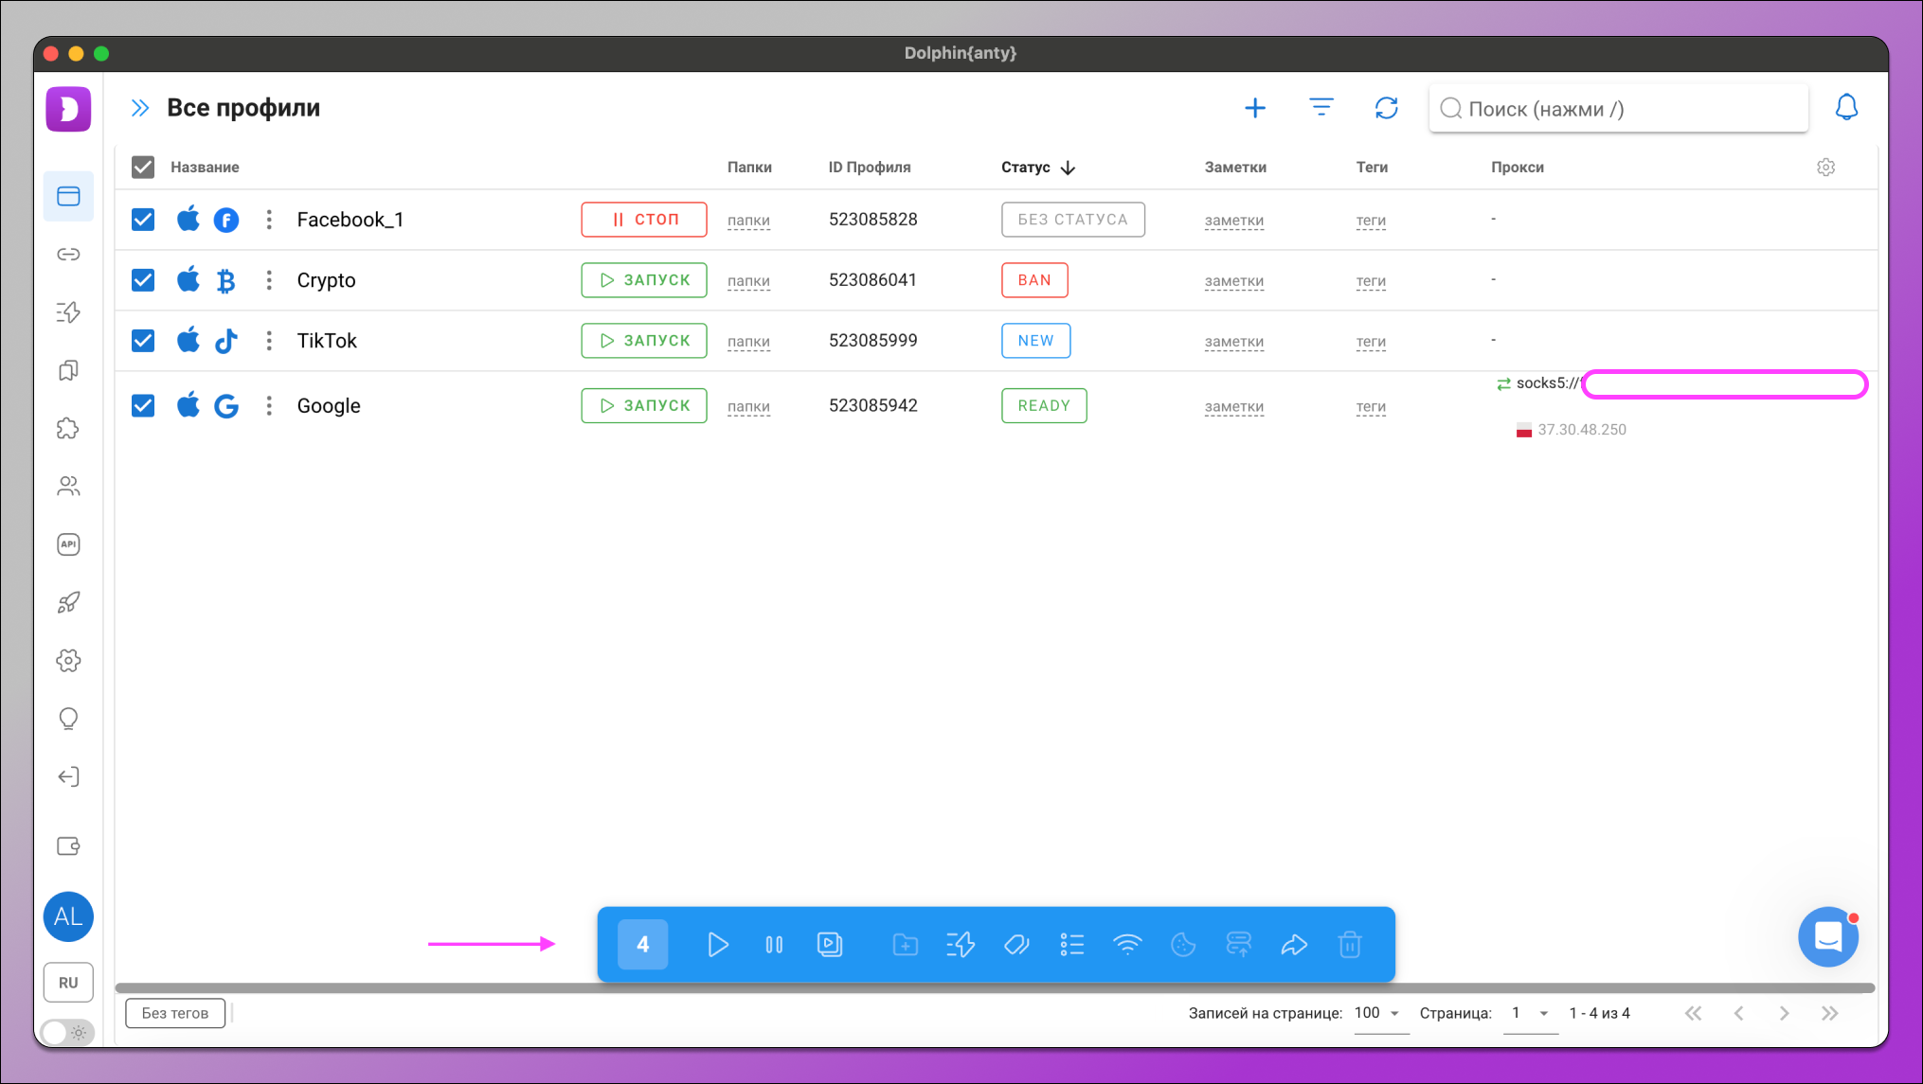Click the bulk delete trash icon
1923x1084 pixels.
click(1349, 944)
